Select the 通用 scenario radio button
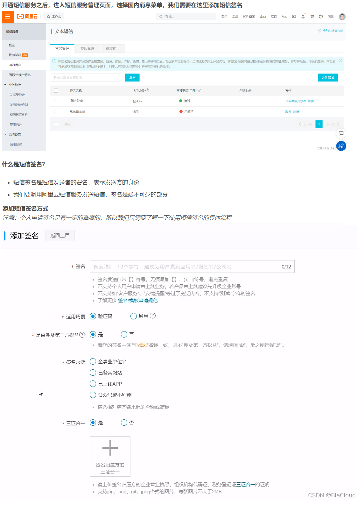357x505 pixels. 134,316
